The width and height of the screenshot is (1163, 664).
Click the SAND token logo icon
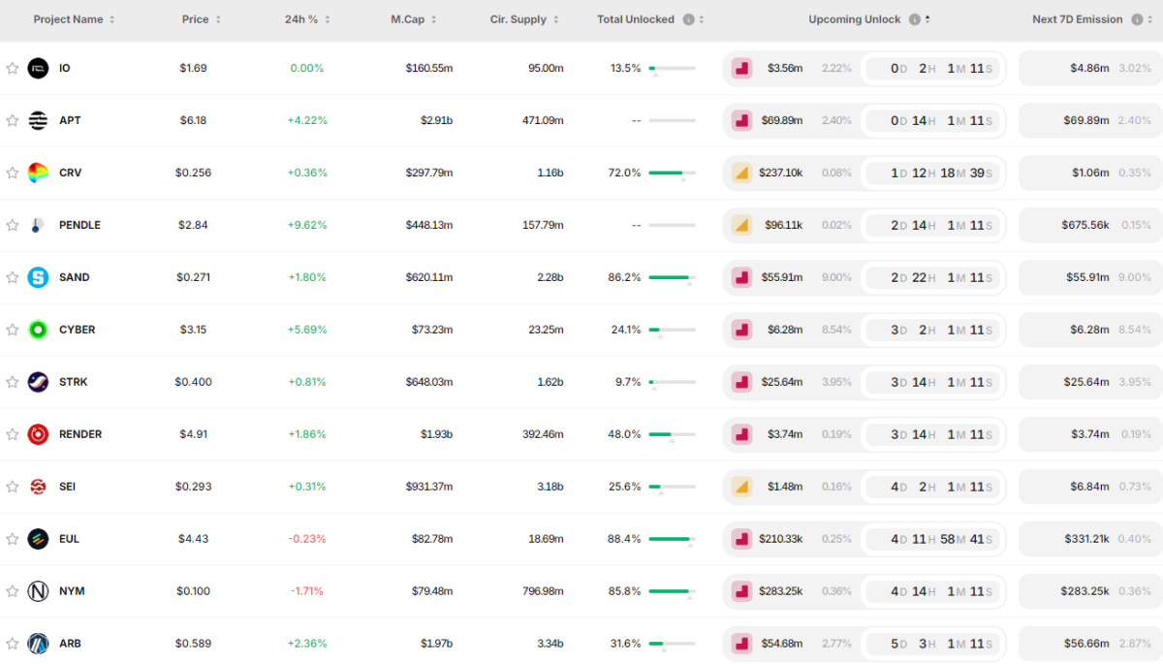tap(38, 278)
